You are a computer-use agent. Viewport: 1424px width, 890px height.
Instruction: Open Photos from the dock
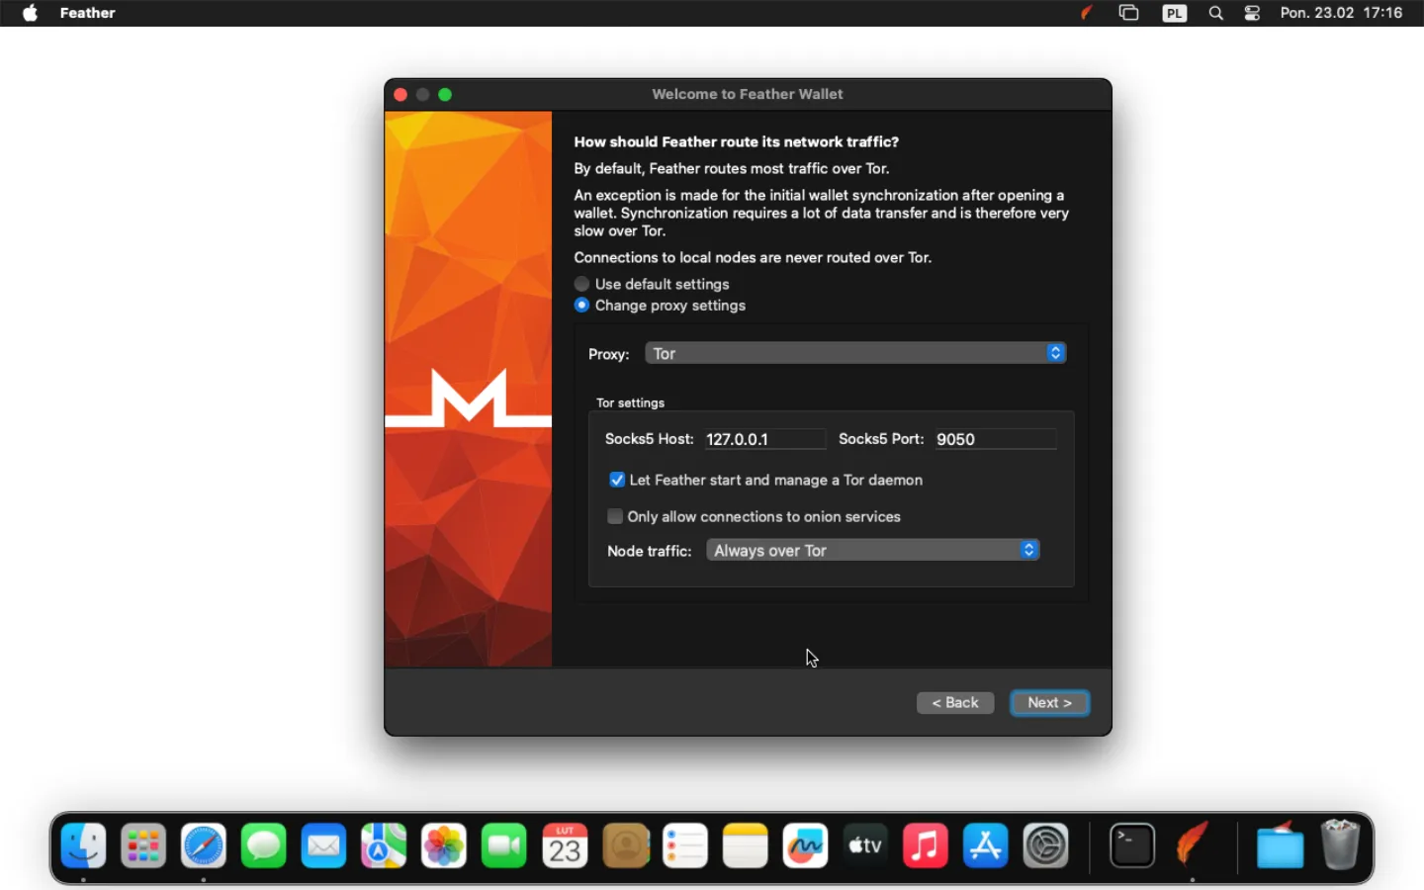(x=445, y=846)
